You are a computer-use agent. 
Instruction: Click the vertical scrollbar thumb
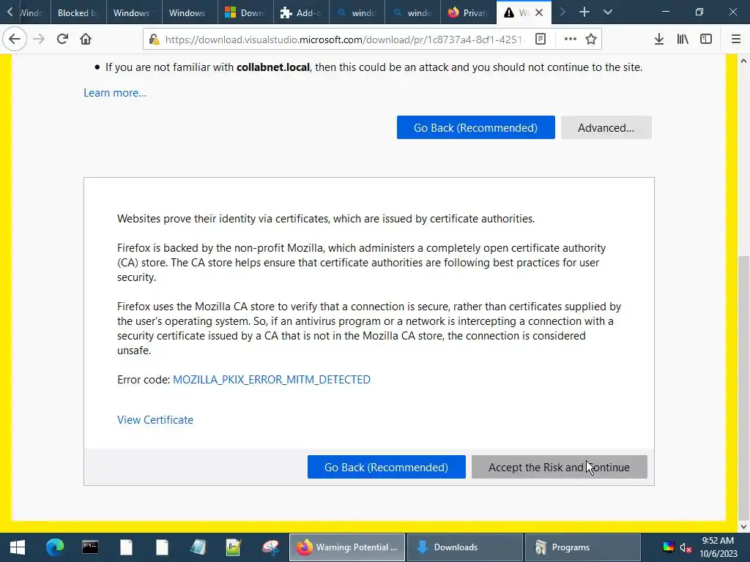click(744, 387)
